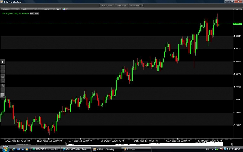Screen dimensions: 243x152
Task: Click the 5/24/2010 date axis label
Action: 210,141
